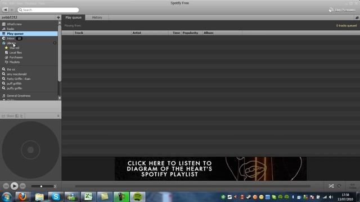Click the album art disc placeholder
The height and width of the screenshot is (202, 360).
tap(30, 150)
